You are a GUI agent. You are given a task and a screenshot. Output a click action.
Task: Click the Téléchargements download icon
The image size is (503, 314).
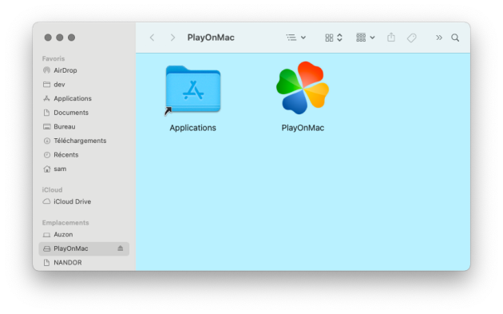[47, 141]
